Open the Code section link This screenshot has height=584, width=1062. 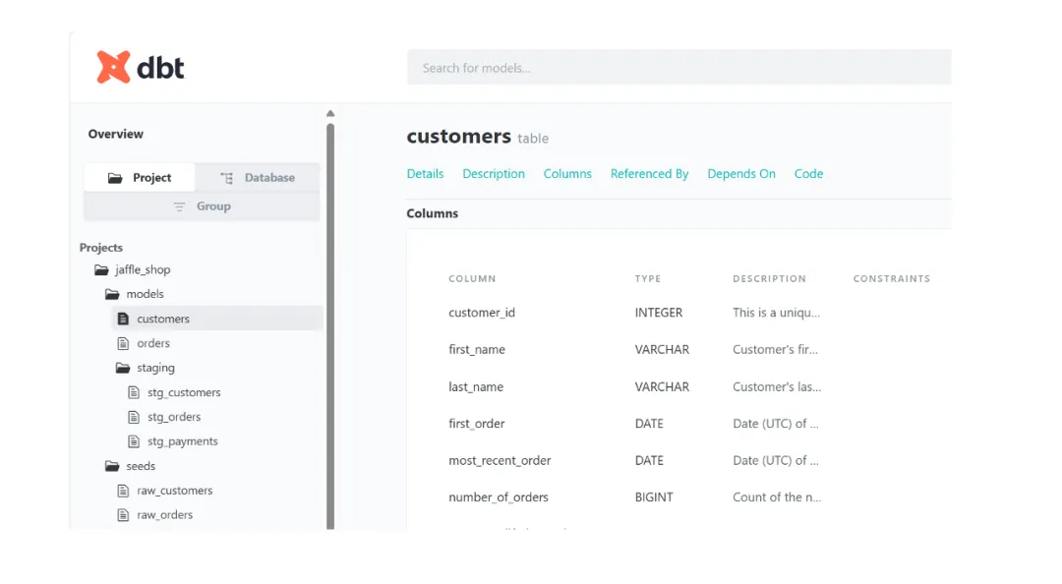(x=808, y=174)
